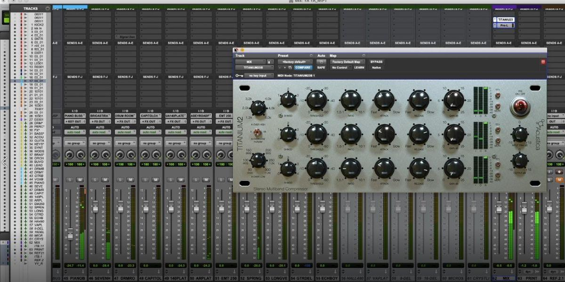
Task: Toggle the bottom band MUTE switch
Action: point(498,175)
